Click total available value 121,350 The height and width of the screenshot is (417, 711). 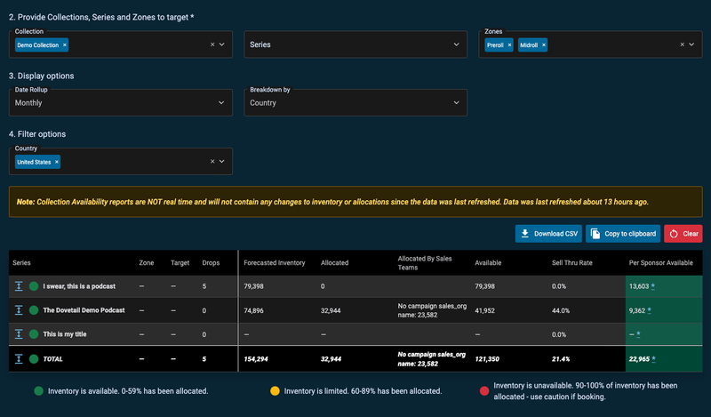click(487, 359)
